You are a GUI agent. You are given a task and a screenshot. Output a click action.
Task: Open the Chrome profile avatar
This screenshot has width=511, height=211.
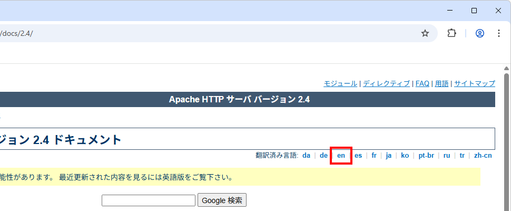480,33
